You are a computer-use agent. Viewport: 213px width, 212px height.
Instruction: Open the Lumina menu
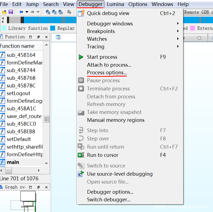click(x=115, y=4)
